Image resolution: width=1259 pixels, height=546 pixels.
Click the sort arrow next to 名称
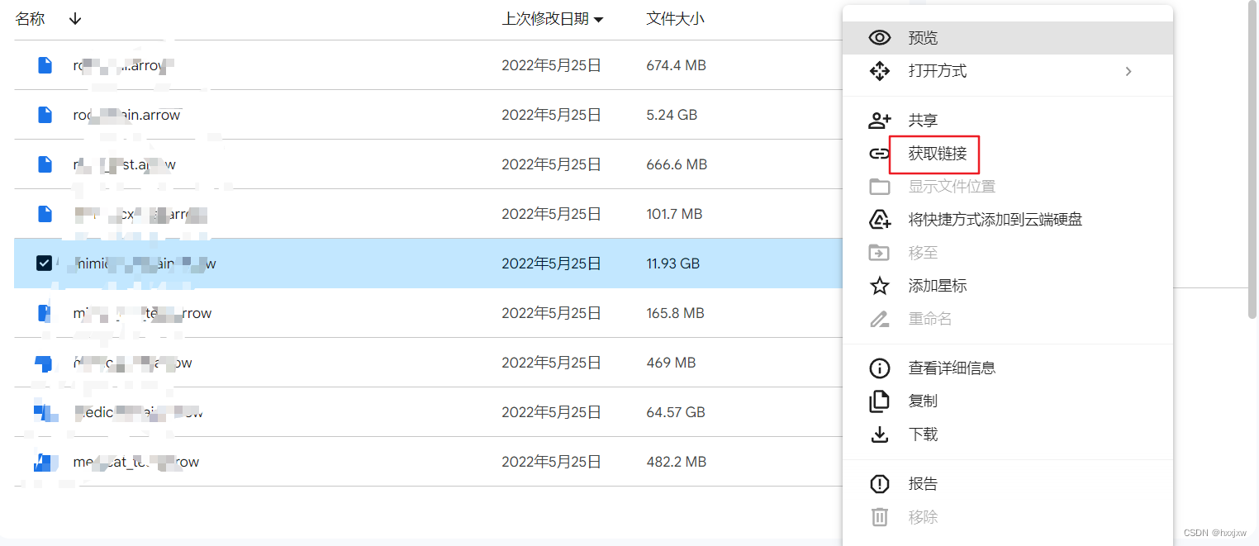pos(74,18)
